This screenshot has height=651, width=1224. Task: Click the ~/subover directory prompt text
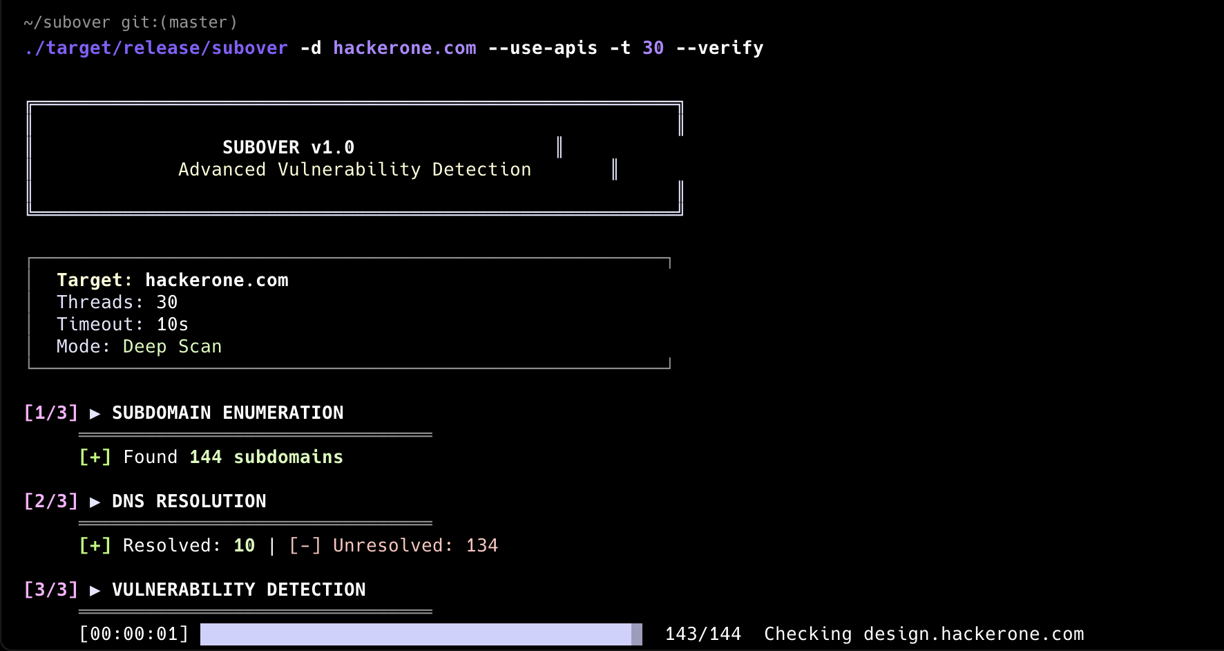coord(67,23)
